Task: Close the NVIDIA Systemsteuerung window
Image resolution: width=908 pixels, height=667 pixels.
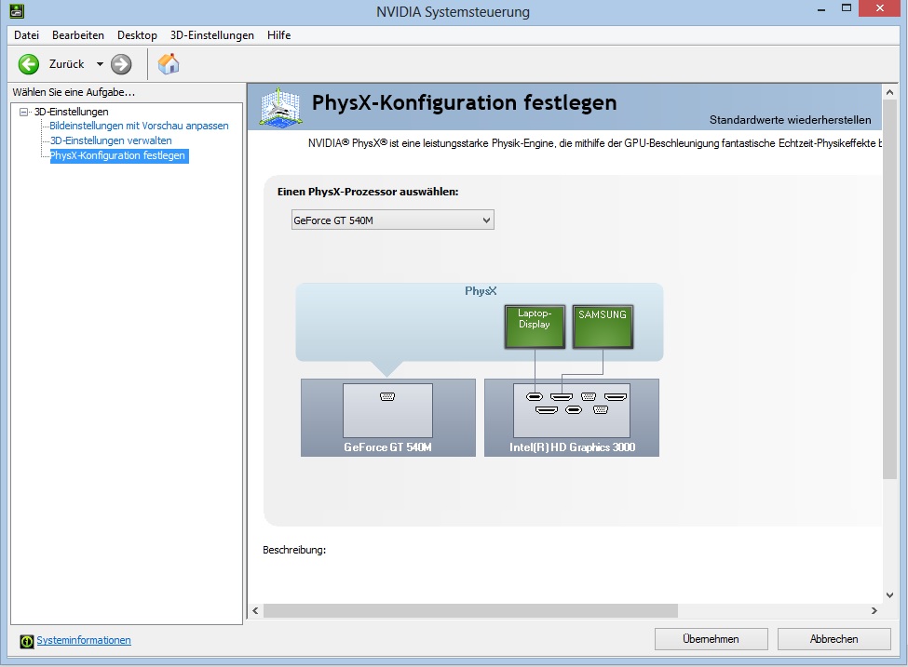Action: click(880, 8)
